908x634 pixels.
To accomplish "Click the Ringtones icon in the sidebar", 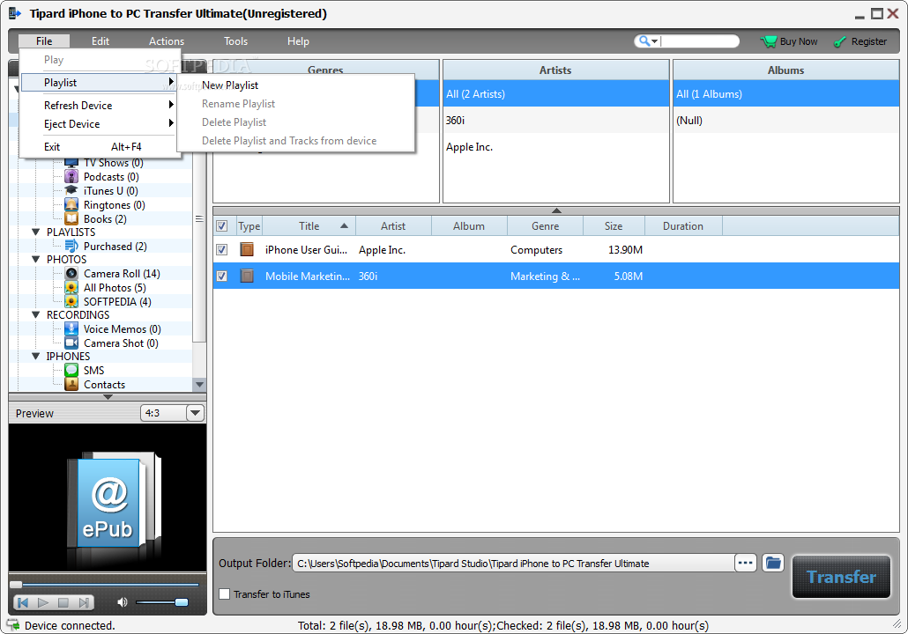I will pos(71,205).
